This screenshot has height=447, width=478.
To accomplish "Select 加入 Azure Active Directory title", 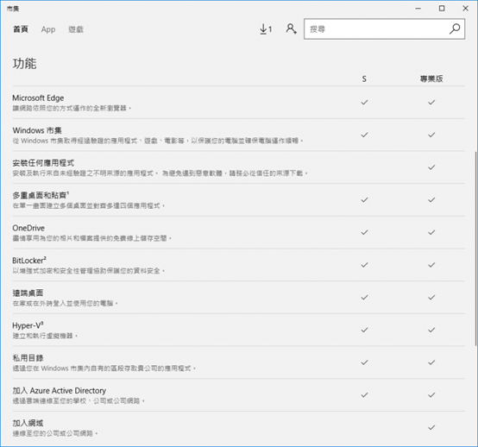I will (x=60, y=391).
